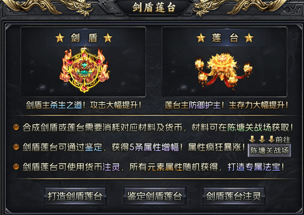Click the blue 鉴定 highlighted text
The image size is (304, 215).
point(93,147)
